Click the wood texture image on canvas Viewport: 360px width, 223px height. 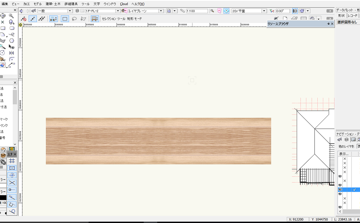pyautogui.click(x=158, y=141)
